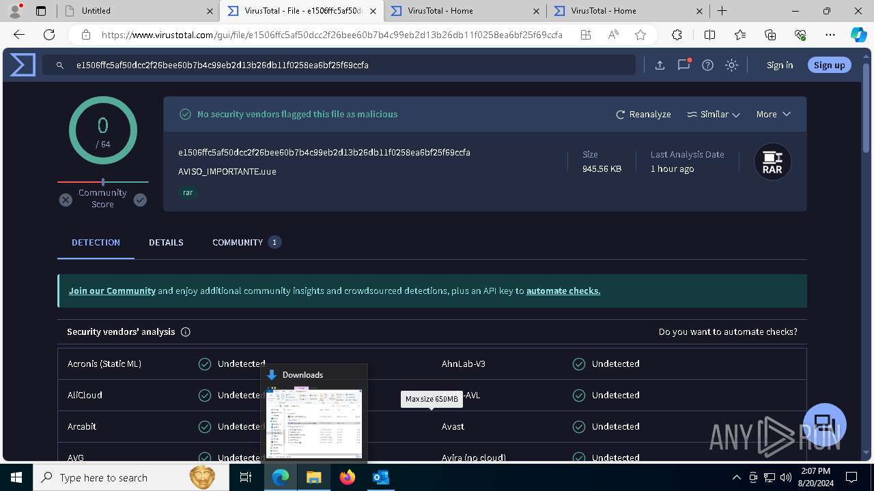874x491 pixels.
Task: Open the Windows Start menu
Action: [x=16, y=477]
